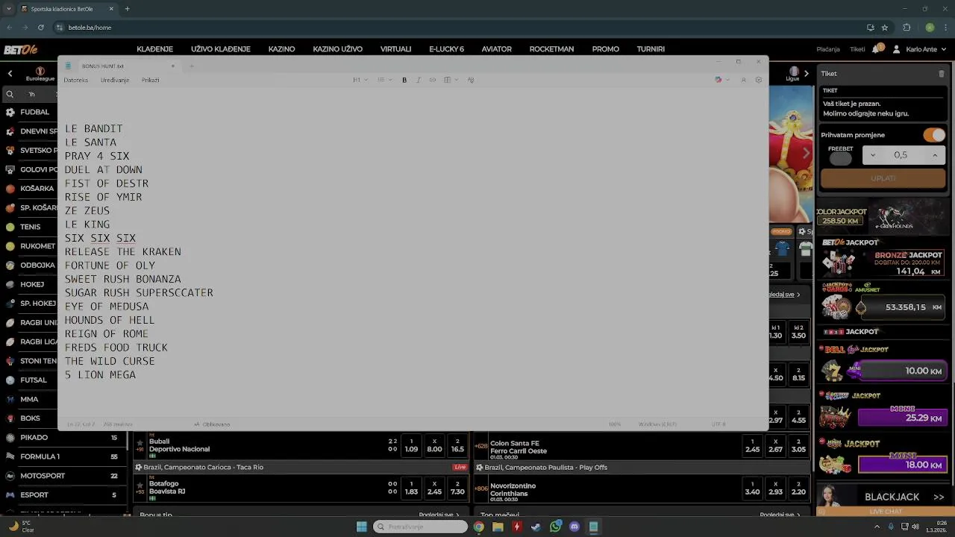The width and height of the screenshot is (955, 537).
Task: Open Chrome from the taskbar
Action: (x=478, y=527)
